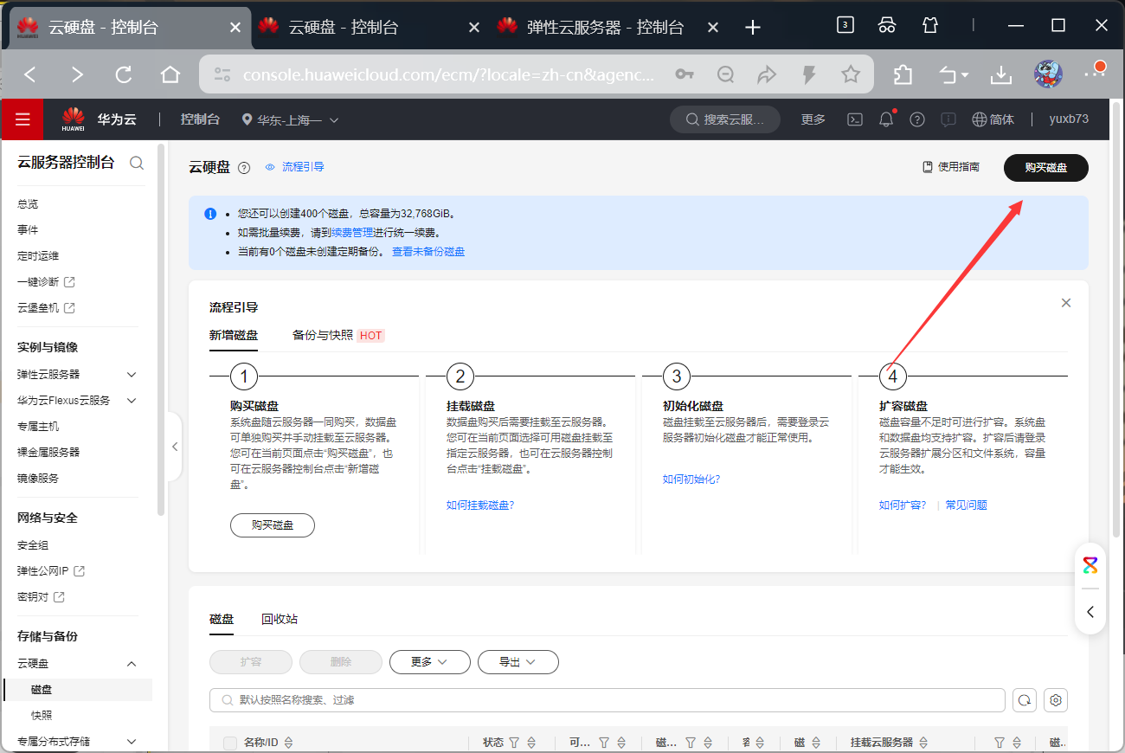Click the globe language icon

coord(980,119)
